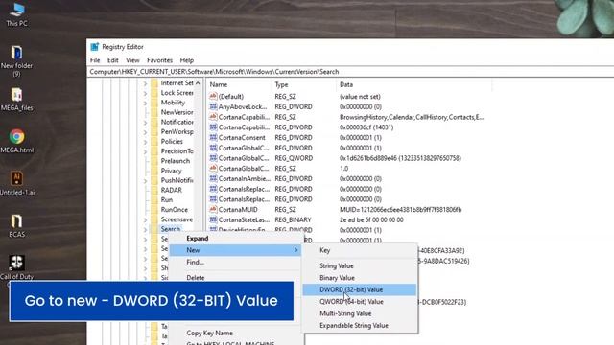
Task: Open MEGA_files desktop icon
Action: 16,100
